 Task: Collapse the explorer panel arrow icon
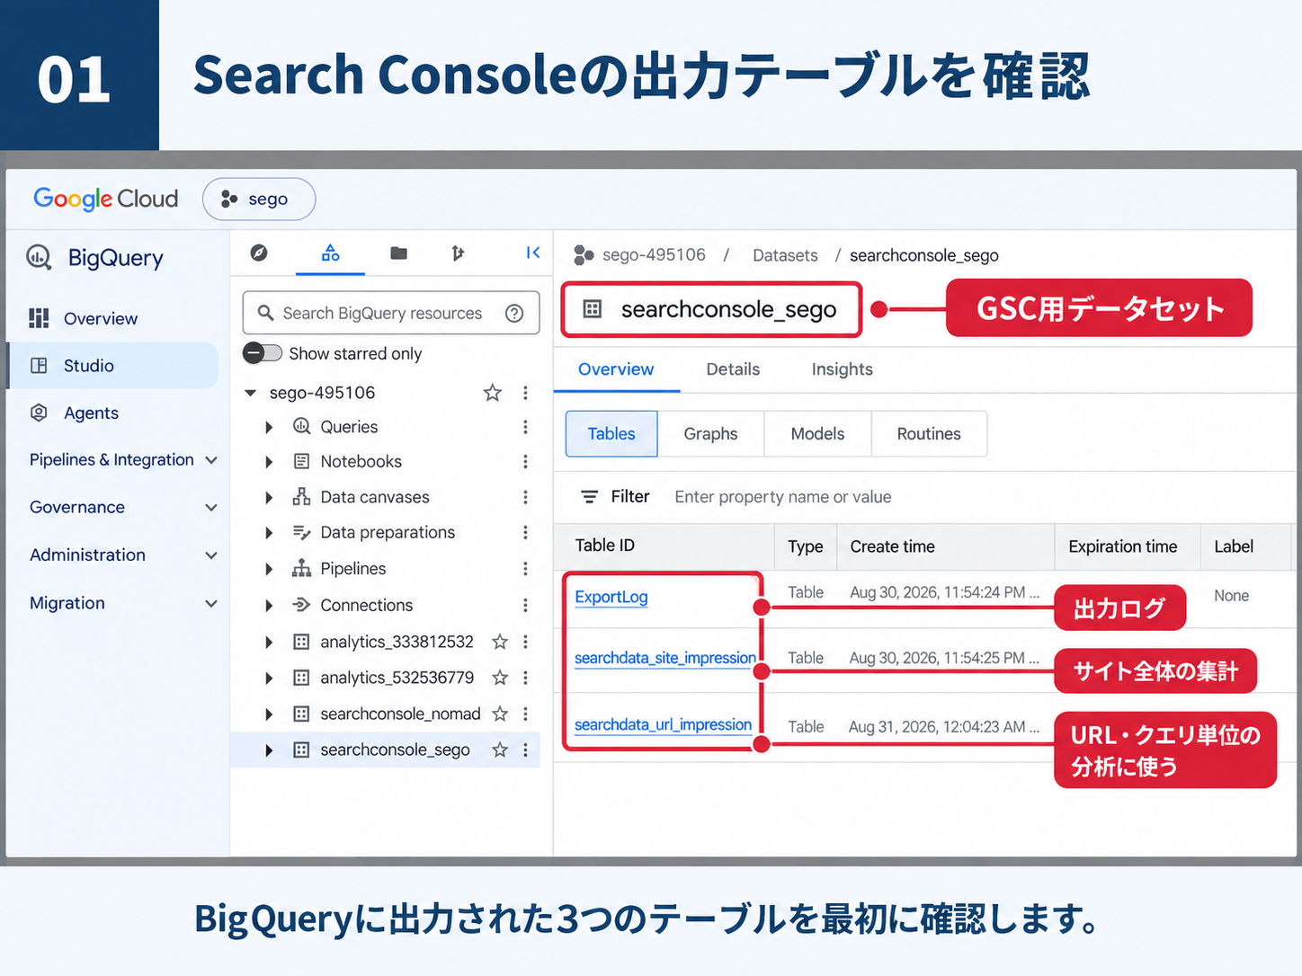pos(533,253)
